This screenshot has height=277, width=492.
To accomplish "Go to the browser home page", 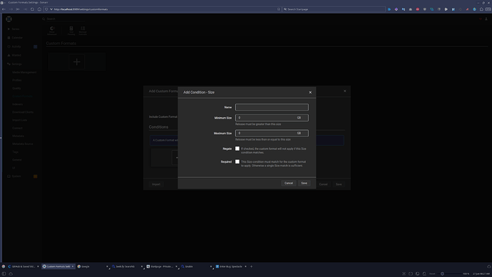I will pyautogui.click(x=39, y=9).
